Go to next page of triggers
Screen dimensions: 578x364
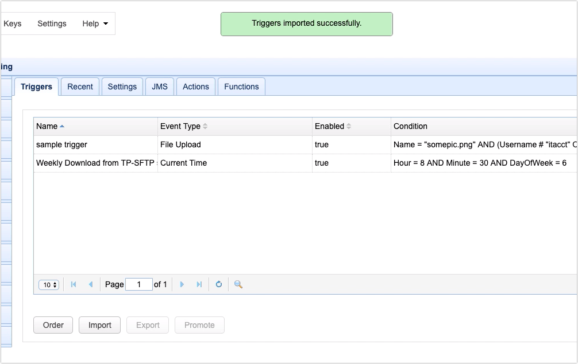coord(182,284)
